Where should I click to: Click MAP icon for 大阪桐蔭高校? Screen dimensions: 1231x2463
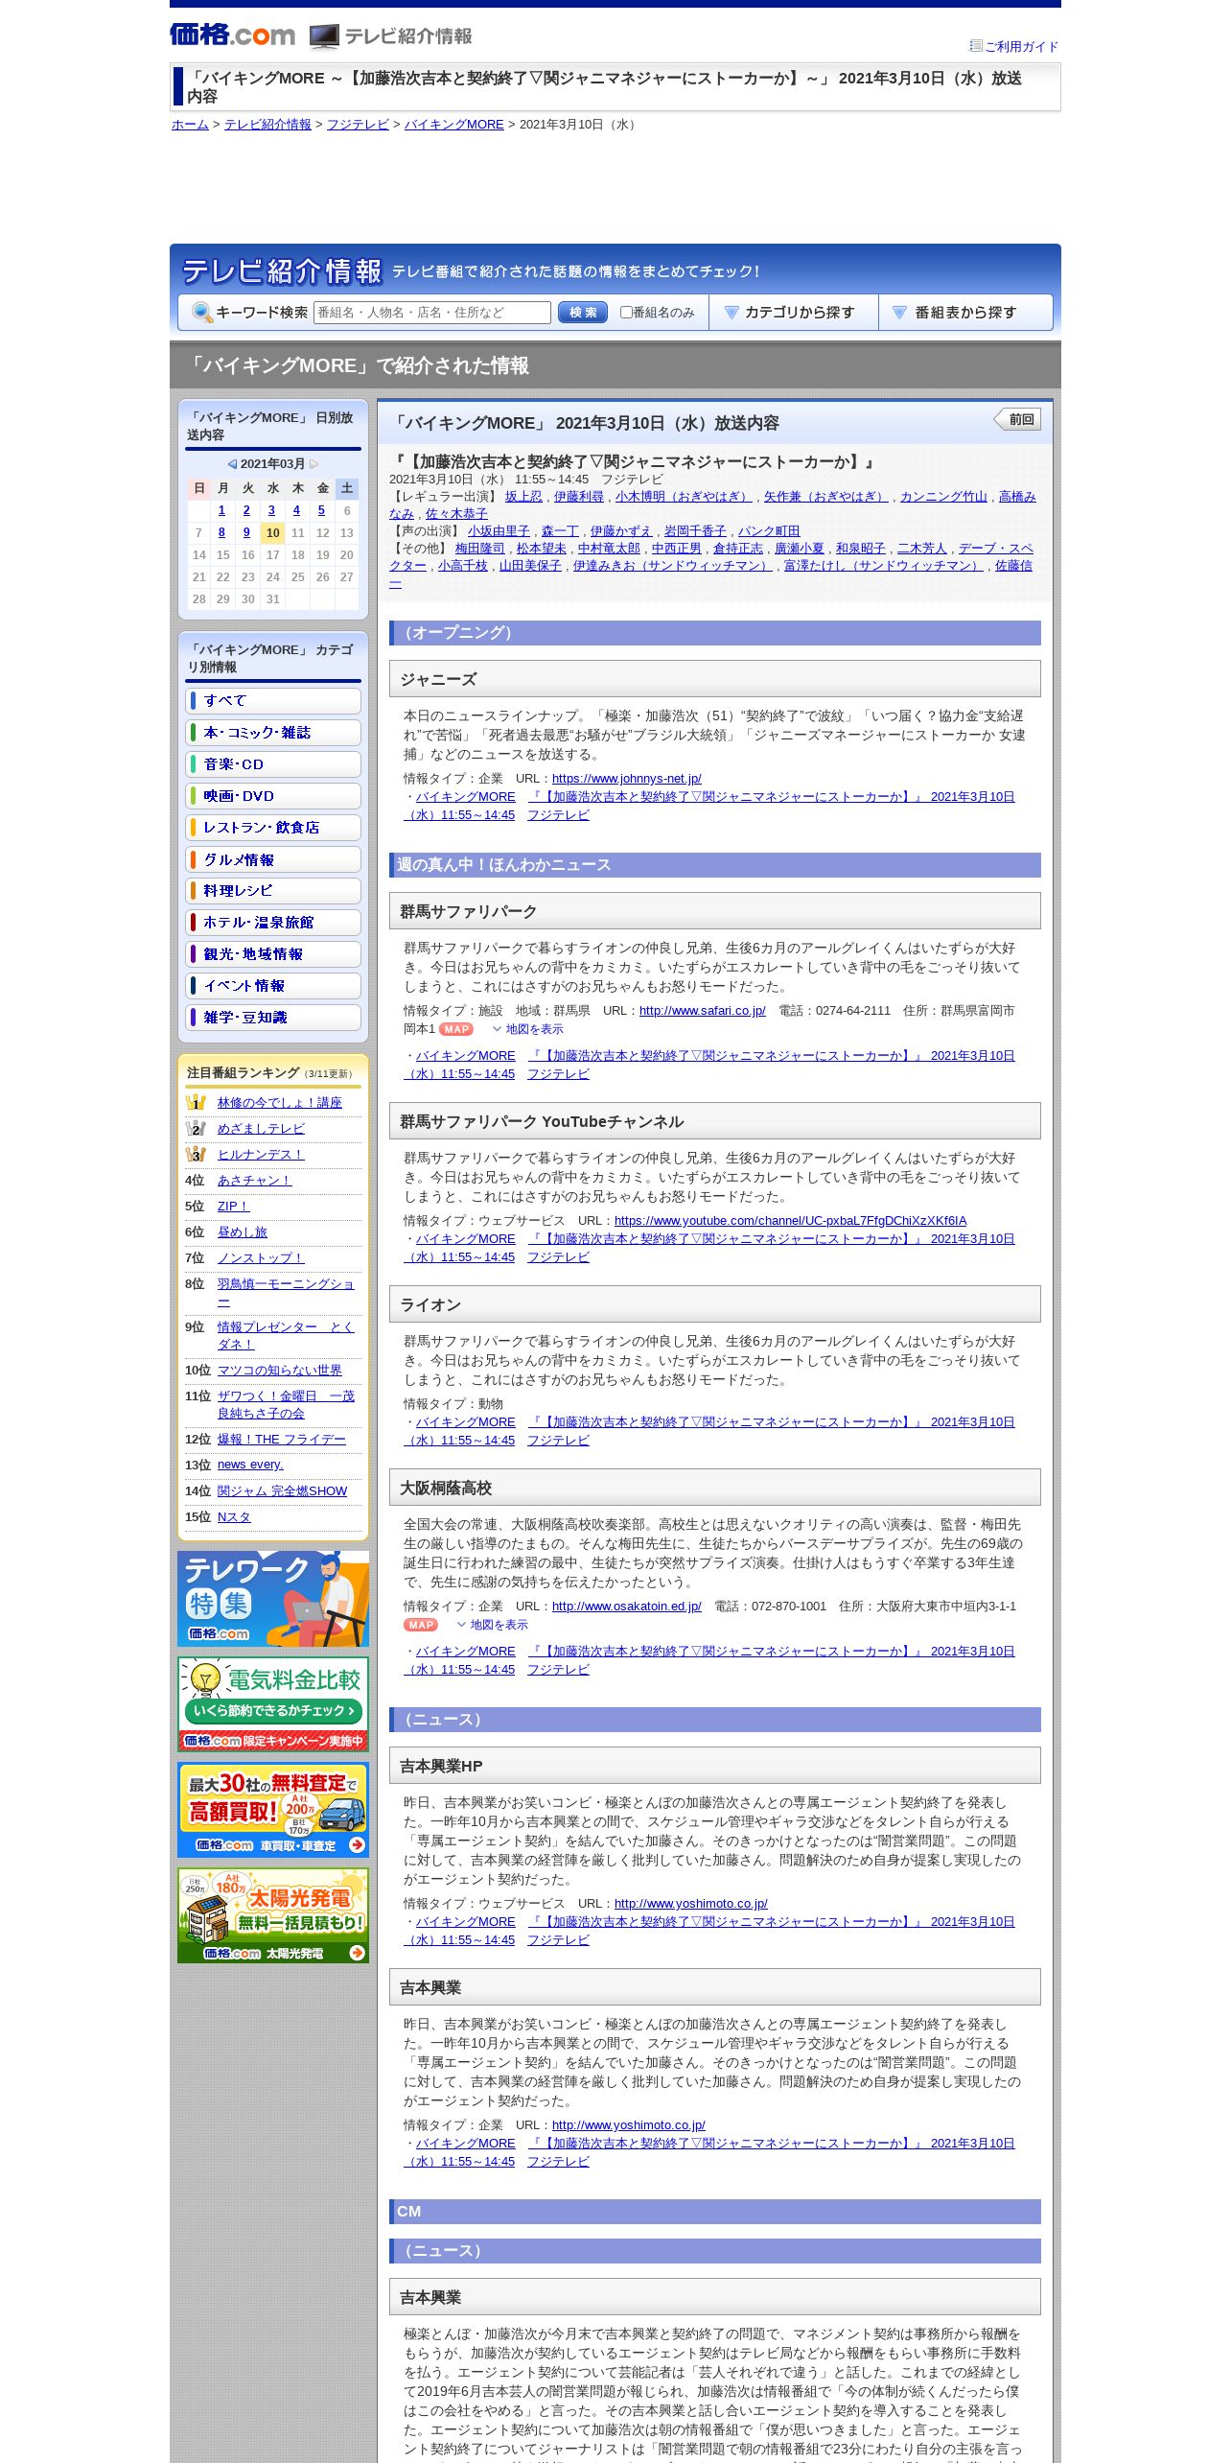(421, 1625)
